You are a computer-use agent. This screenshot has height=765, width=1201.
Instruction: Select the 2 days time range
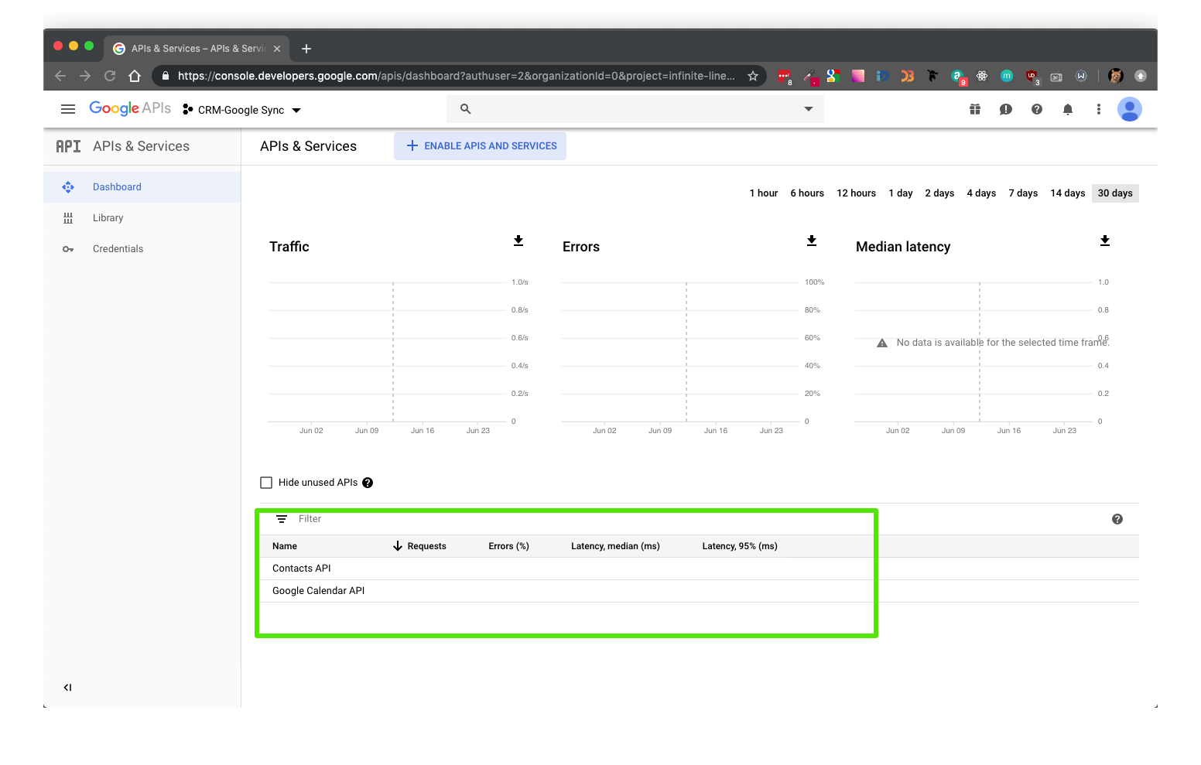coord(939,193)
